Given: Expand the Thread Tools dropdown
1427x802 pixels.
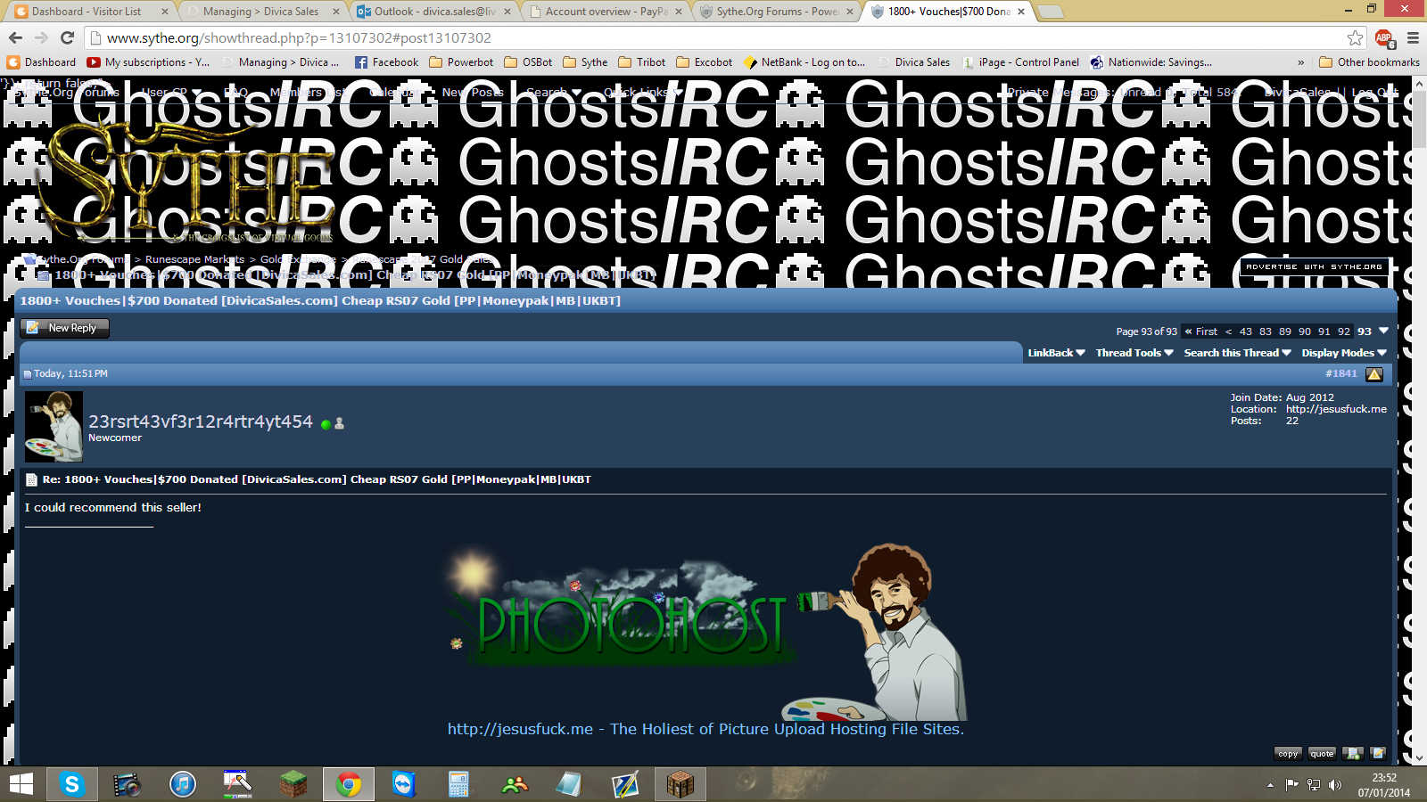Looking at the screenshot, I should [1134, 353].
